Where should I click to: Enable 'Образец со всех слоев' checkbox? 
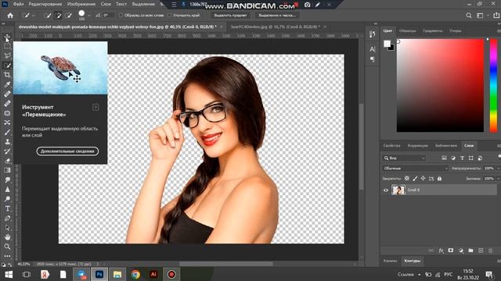point(121,16)
